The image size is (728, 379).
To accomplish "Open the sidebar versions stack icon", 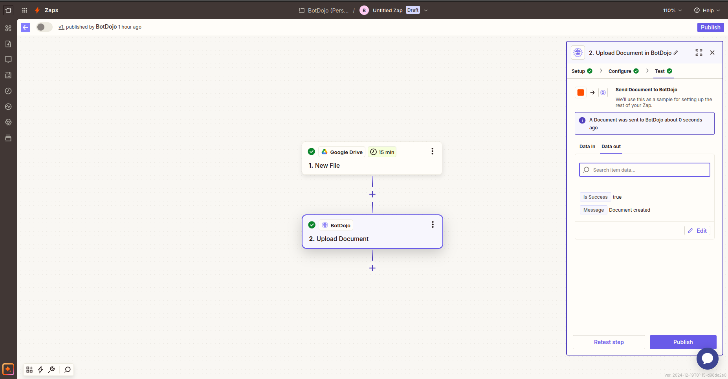I will point(8,138).
